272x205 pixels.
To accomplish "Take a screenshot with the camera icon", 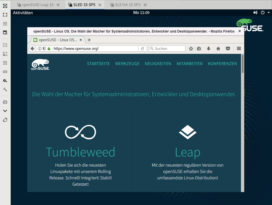I will 5,102.
